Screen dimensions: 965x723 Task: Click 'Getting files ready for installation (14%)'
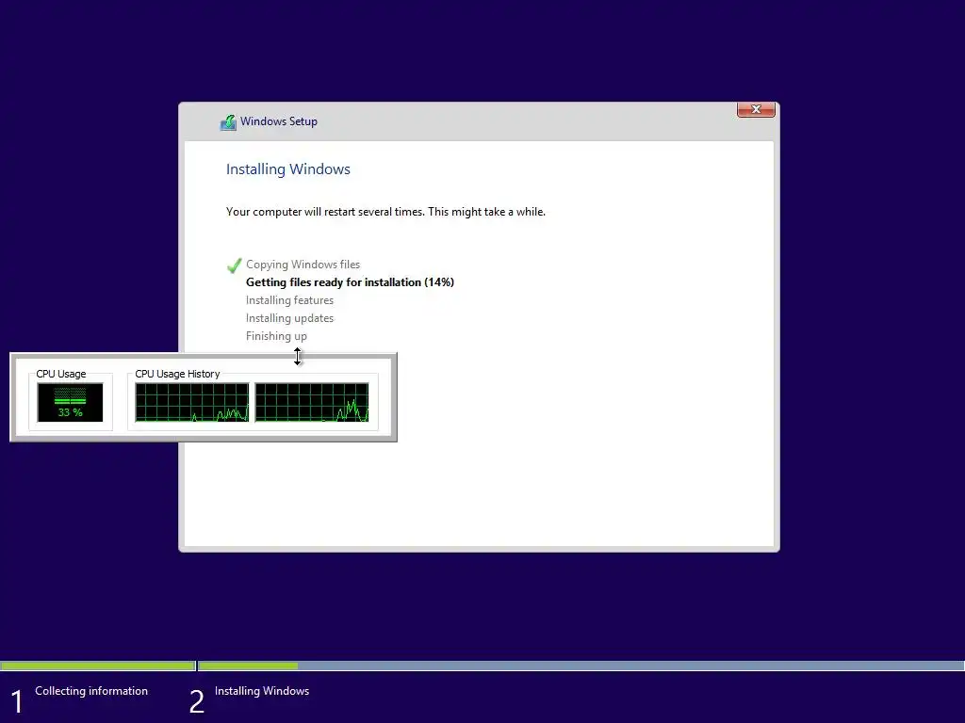[350, 282]
